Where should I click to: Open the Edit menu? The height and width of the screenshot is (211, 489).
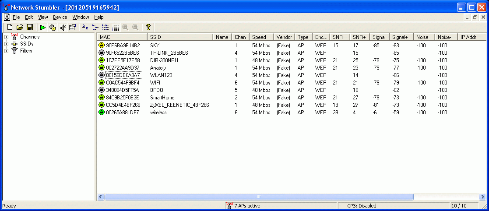click(x=29, y=17)
